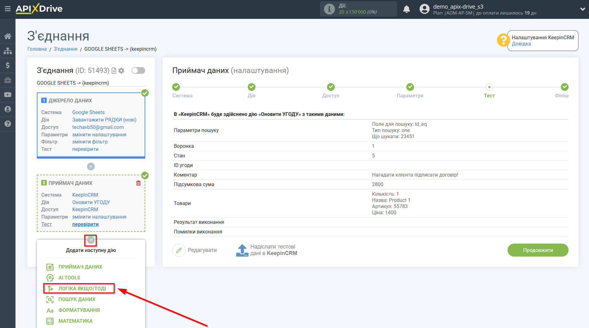
Task: Expand the account dropdown chevron
Action: tap(582, 9)
